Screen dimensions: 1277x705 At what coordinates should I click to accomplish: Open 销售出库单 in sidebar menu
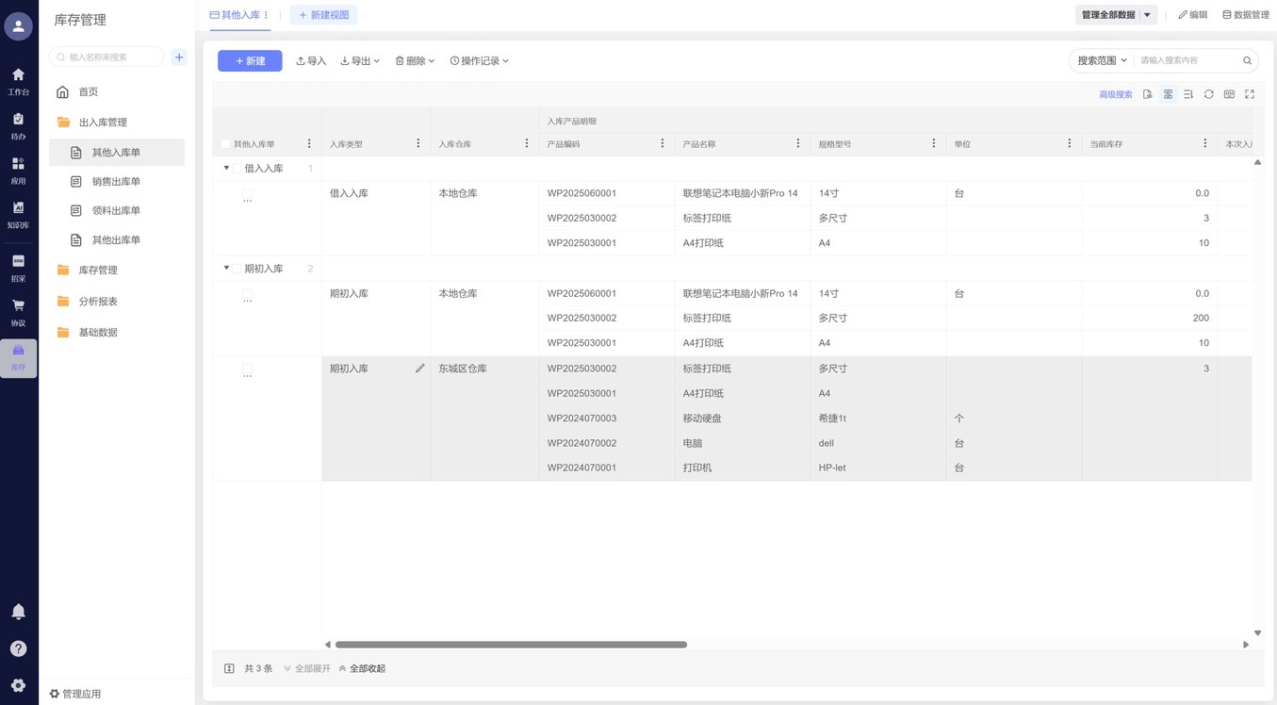[x=116, y=182]
